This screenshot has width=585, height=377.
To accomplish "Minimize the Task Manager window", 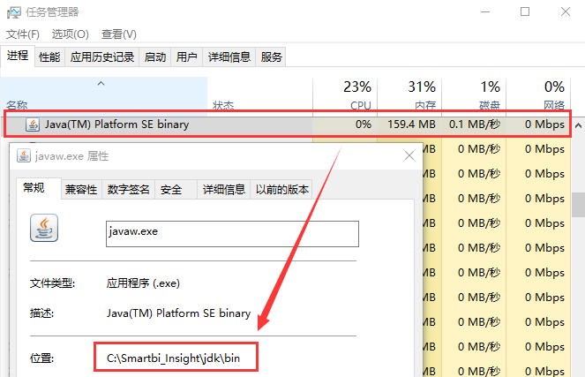I will [485, 12].
